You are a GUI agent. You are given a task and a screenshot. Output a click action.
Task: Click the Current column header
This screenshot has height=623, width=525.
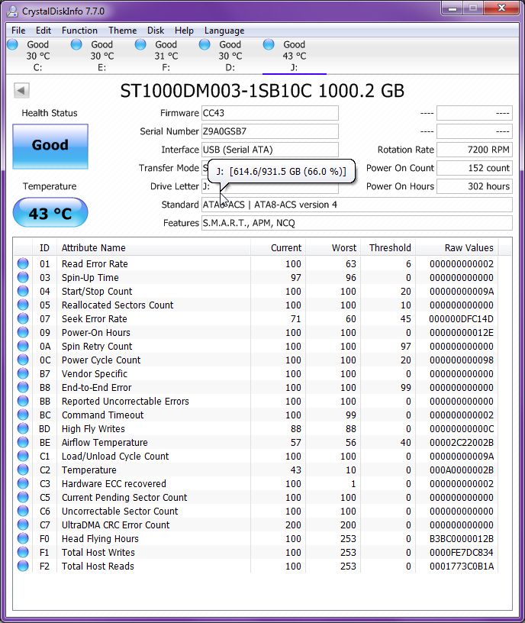click(278, 247)
